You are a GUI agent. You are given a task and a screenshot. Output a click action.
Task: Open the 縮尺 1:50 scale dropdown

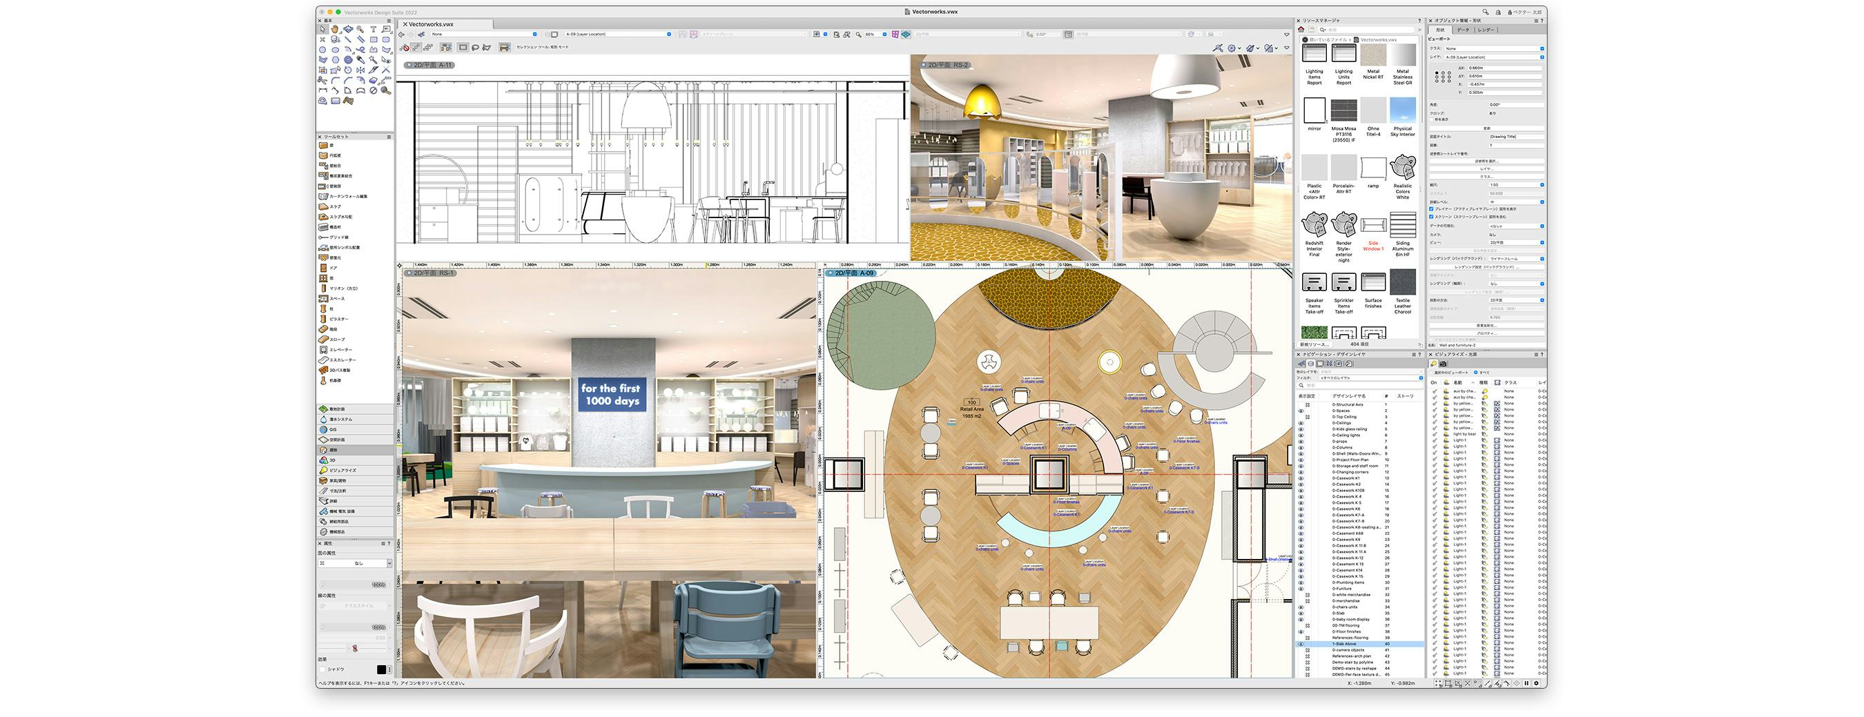[1513, 186]
